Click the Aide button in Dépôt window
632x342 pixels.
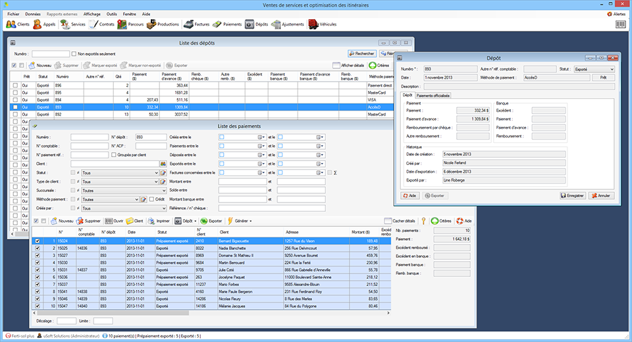coord(410,195)
